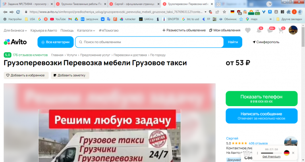Open the USA bookmarks folder

point(30,19)
